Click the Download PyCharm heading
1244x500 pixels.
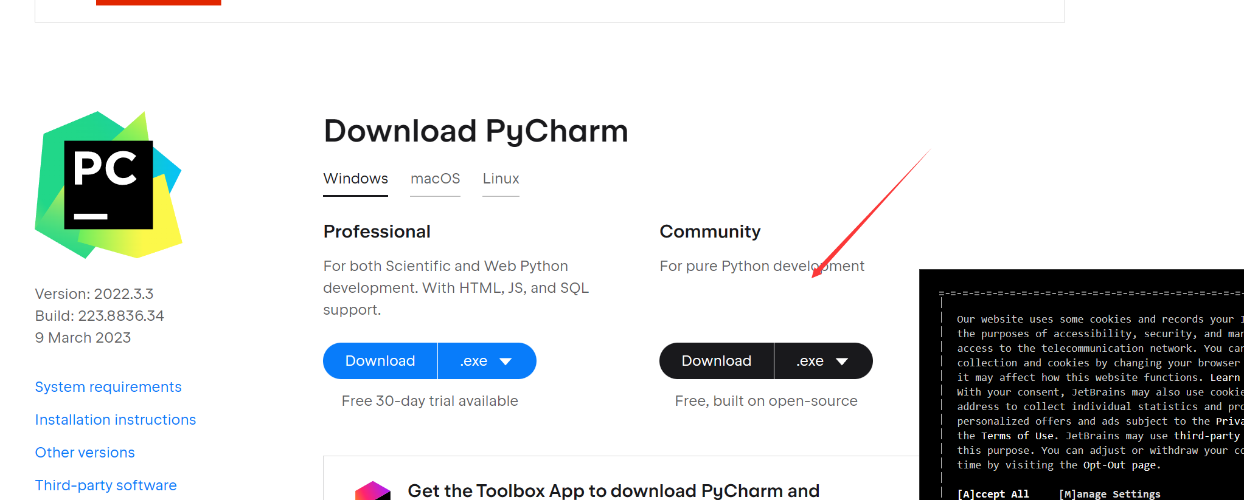476,131
